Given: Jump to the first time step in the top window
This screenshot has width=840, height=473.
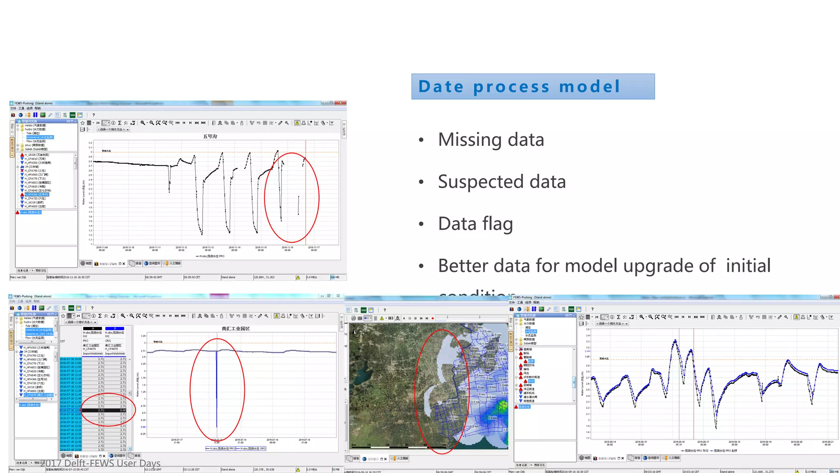Looking at the screenshot, I should pos(178,123).
